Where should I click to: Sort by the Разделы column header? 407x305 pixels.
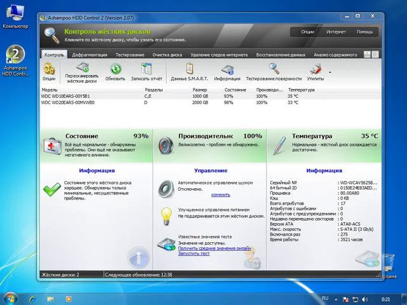(x=154, y=90)
